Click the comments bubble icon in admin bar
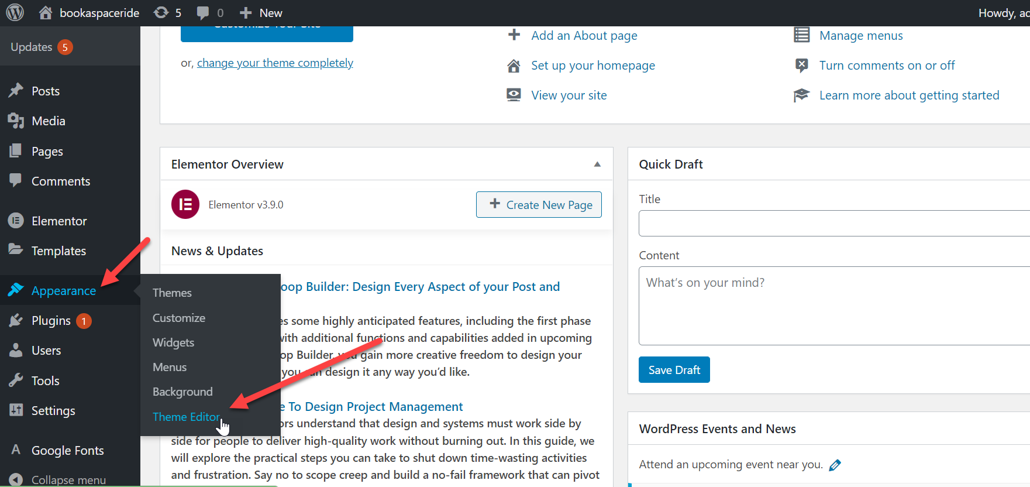 point(203,13)
